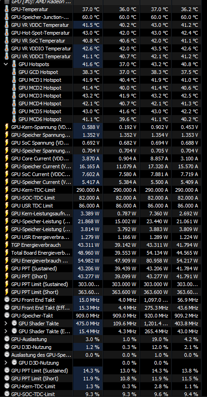This screenshot has width=207, height=397.
Task: Click the lightning icon of Total Board Energieverbrauch
Action: tap(7, 253)
